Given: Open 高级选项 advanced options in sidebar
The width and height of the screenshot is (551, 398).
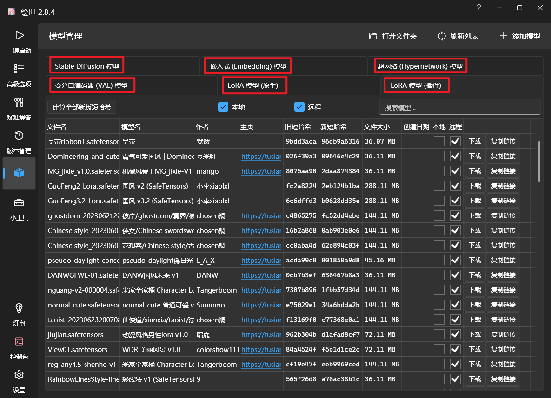Looking at the screenshot, I should tap(19, 75).
